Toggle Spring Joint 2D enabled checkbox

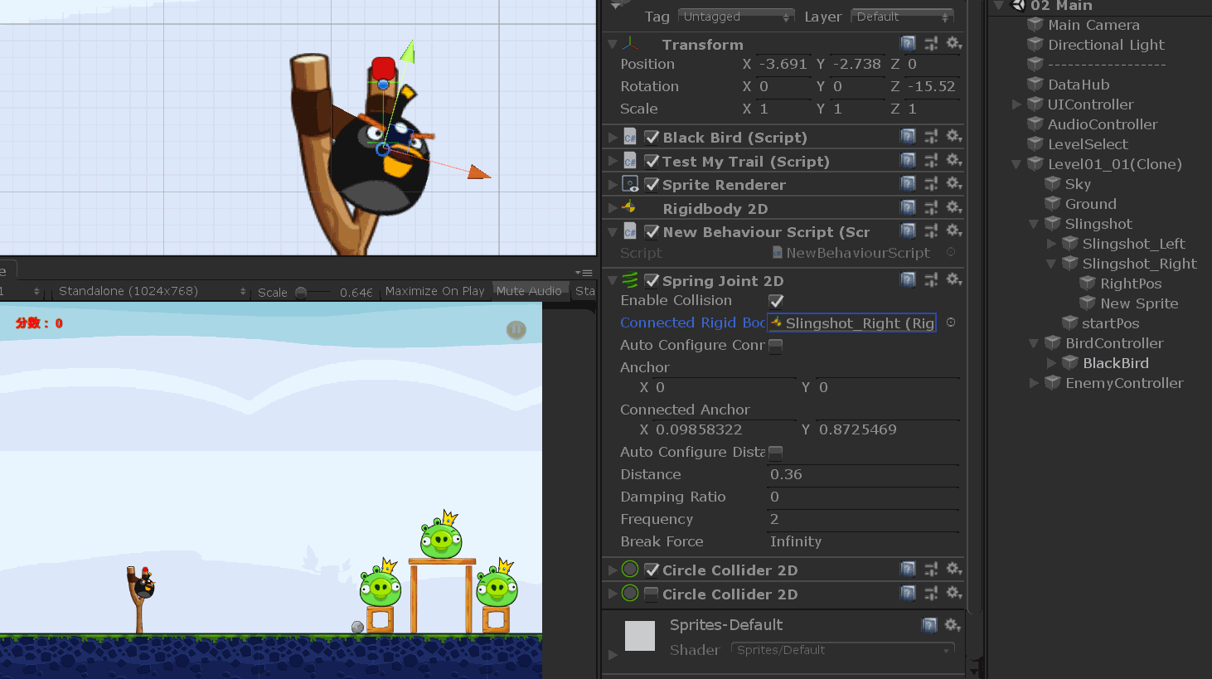(652, 280)
